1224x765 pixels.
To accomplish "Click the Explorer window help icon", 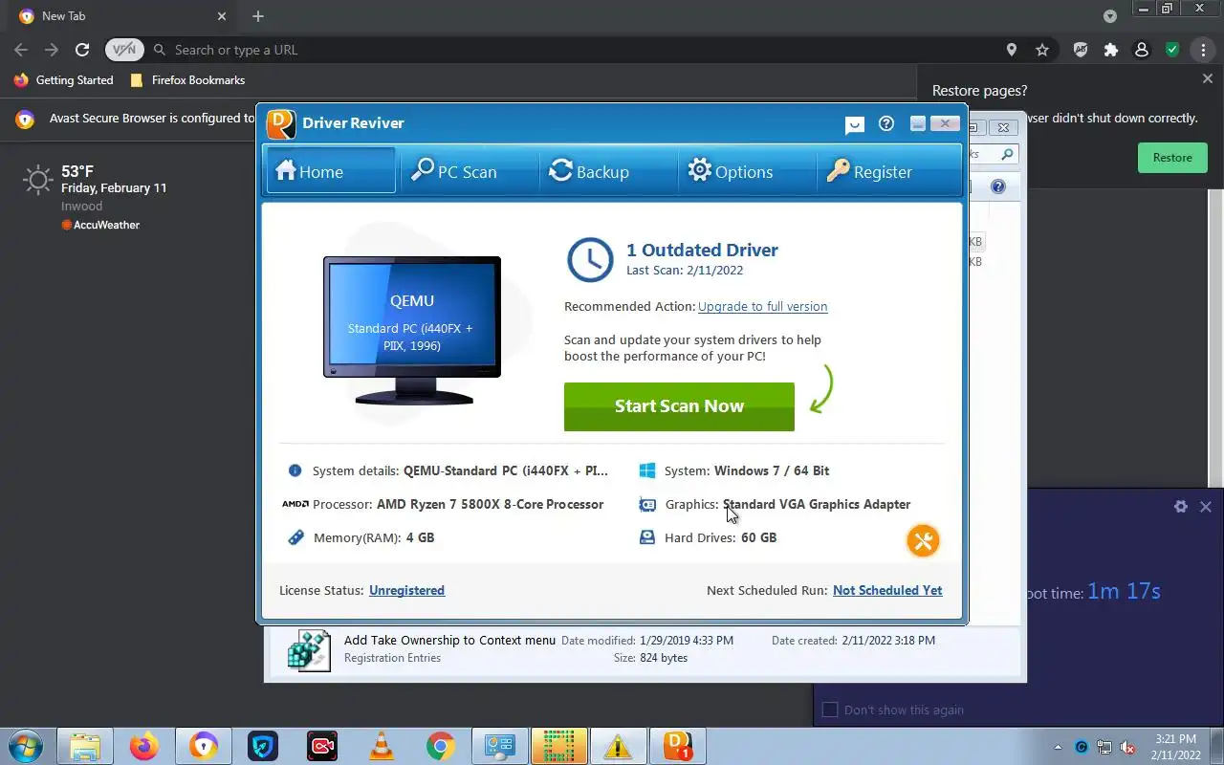I will pos(998,186).
